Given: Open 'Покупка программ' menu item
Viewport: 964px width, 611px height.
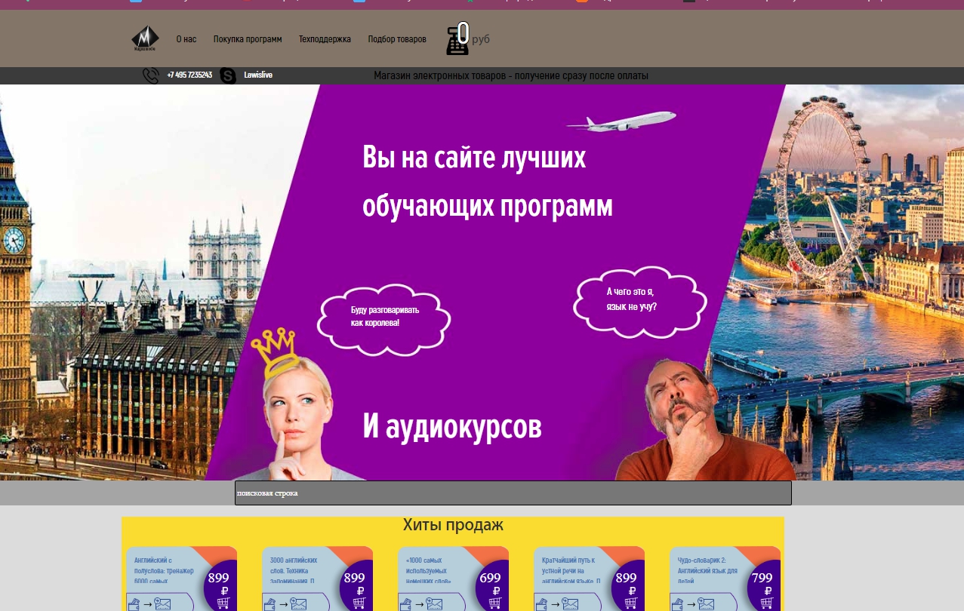Looking at the screenshot, I should pos(248,39).
